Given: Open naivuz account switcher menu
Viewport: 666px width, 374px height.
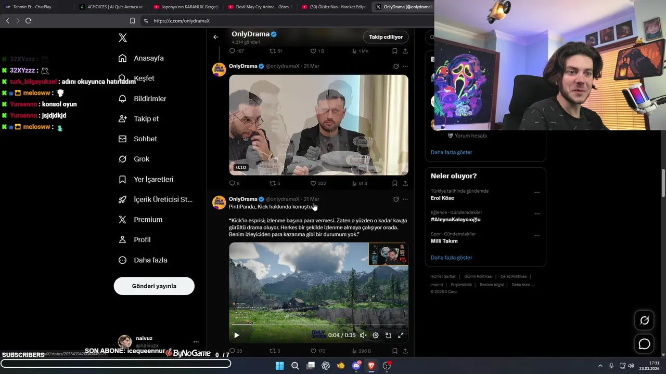Looking at the screenshot, I should [x=158, y=341].
